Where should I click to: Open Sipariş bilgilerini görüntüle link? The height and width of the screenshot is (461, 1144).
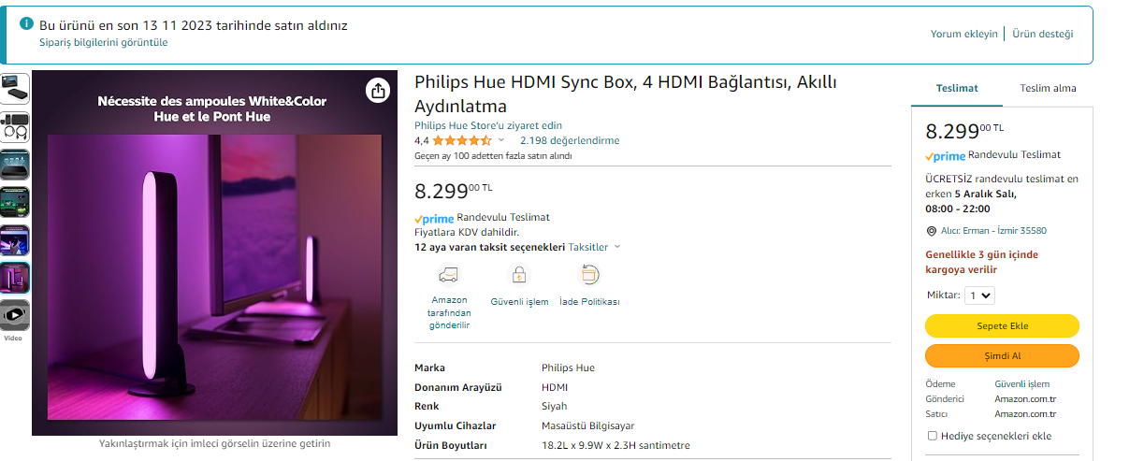104,43
